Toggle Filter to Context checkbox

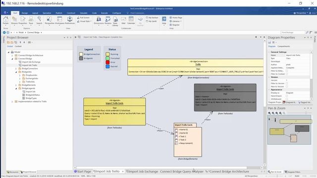pos(287,74)
